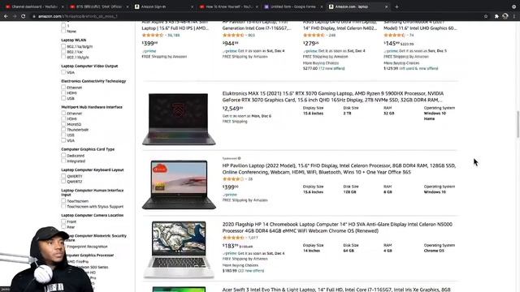Enable the Thunderbolt hub interface filter
The image size is (520, 292).
click(63, 130)
